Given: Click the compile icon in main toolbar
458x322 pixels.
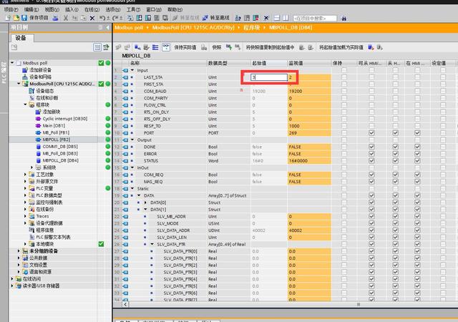Looking at the screenshot, I should click(130, 18).
